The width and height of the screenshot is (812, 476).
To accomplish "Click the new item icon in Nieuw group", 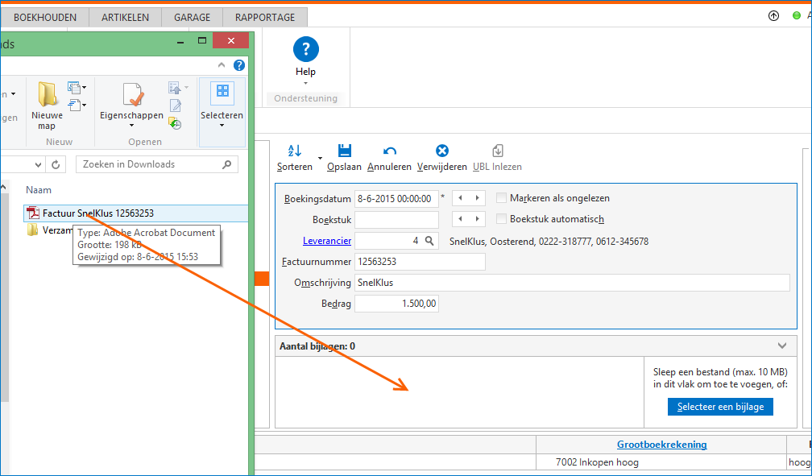I will 77,88.
